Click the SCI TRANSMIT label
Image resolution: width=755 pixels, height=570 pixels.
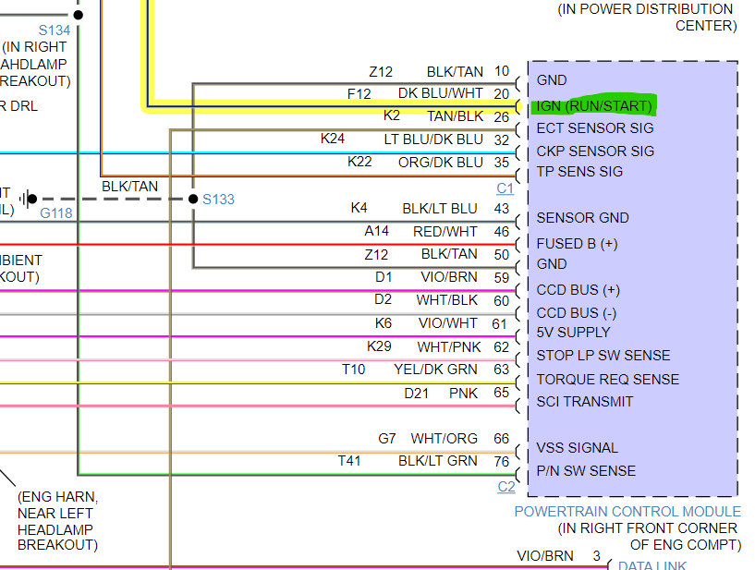coord(585,402)
